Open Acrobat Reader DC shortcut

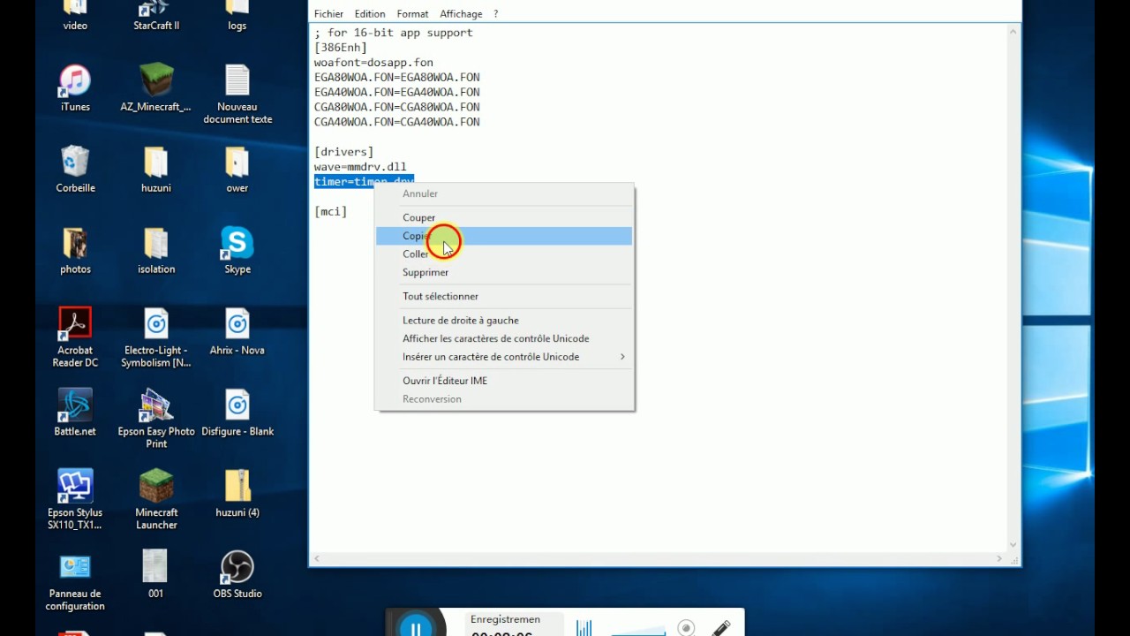(75, 337)
